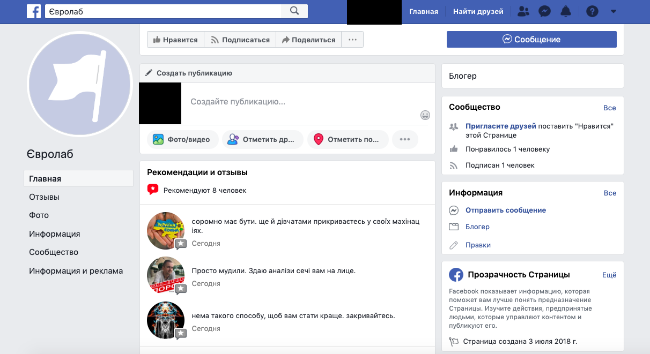Open Фото tab in left sidebar
Viewport: 650px width, 354px height.
(x=39, y=215)
